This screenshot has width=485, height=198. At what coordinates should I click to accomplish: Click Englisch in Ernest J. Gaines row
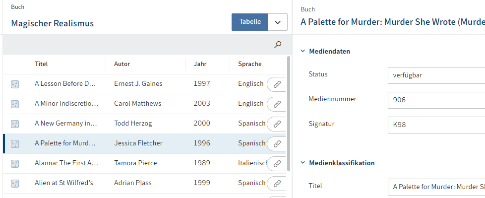pyautogui.click(x=251, y=84)
